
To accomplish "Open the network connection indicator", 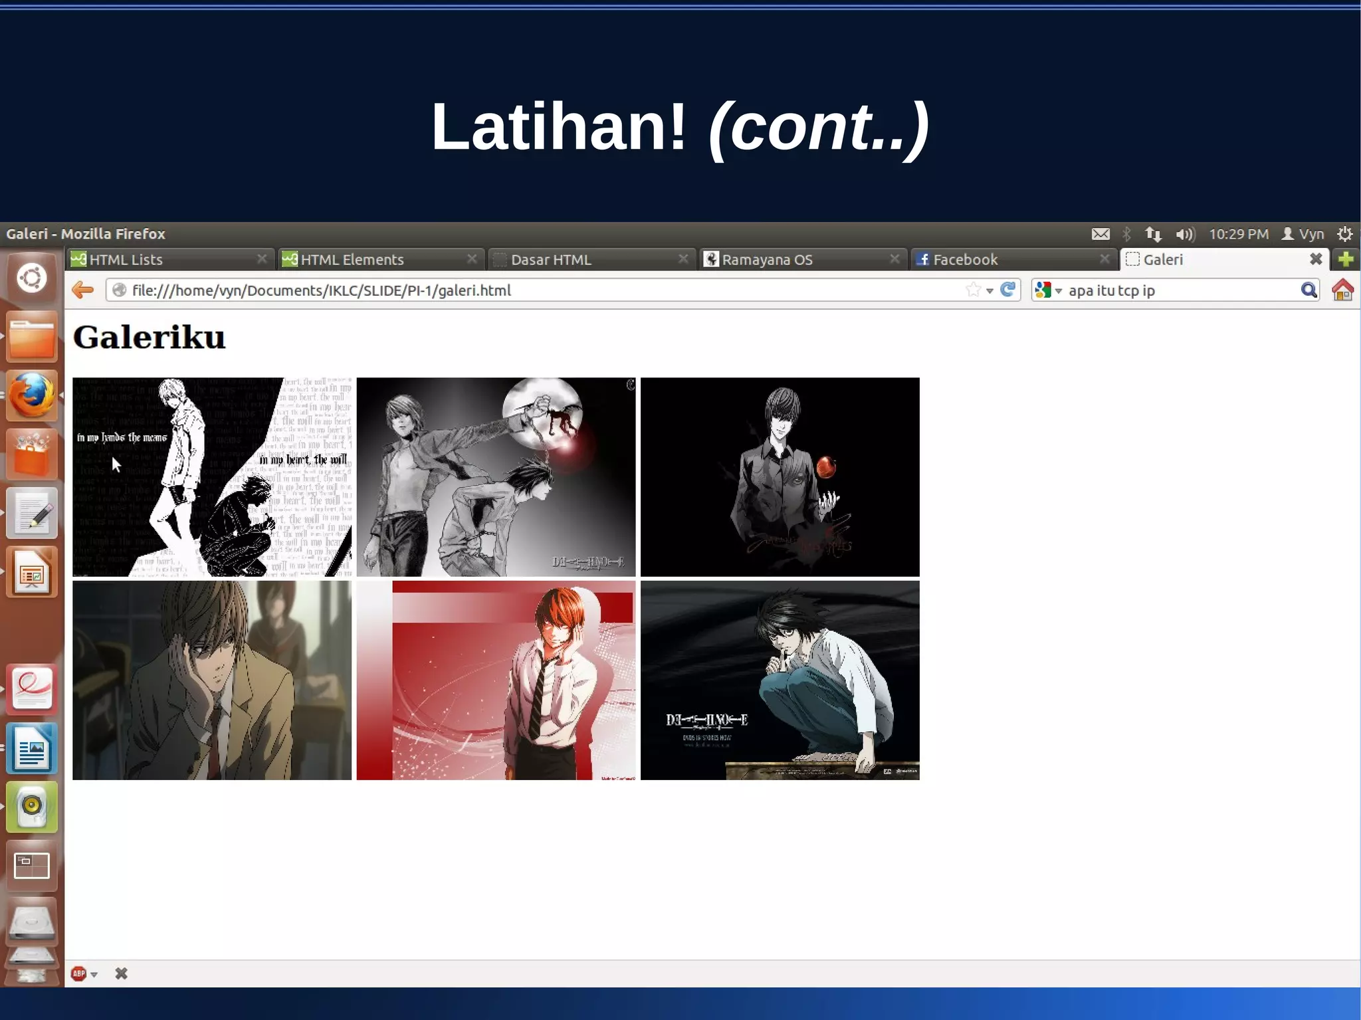I will tap(1153, 234).
